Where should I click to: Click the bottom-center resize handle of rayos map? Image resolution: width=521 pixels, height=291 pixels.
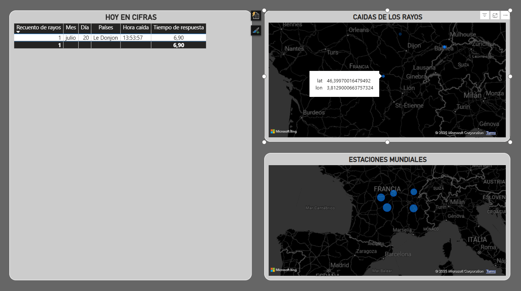click(387, 142)
